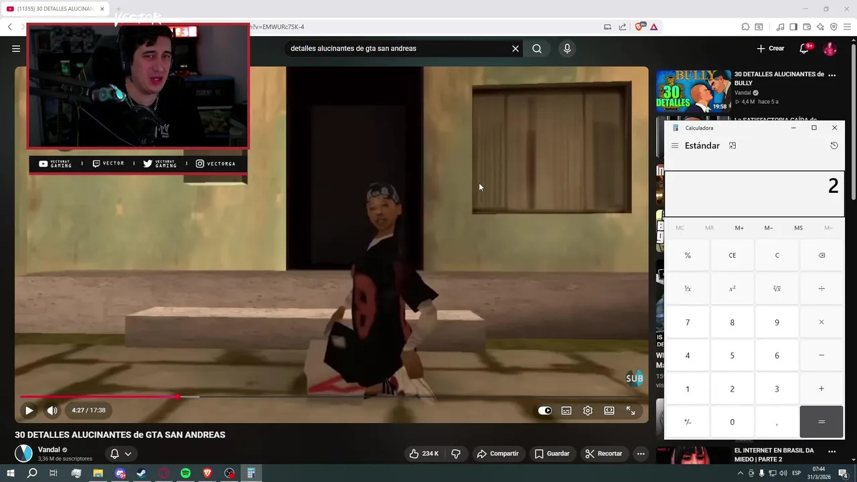Toggle subtitles in the video player
857x482 pixels.
tap(566, 410)
